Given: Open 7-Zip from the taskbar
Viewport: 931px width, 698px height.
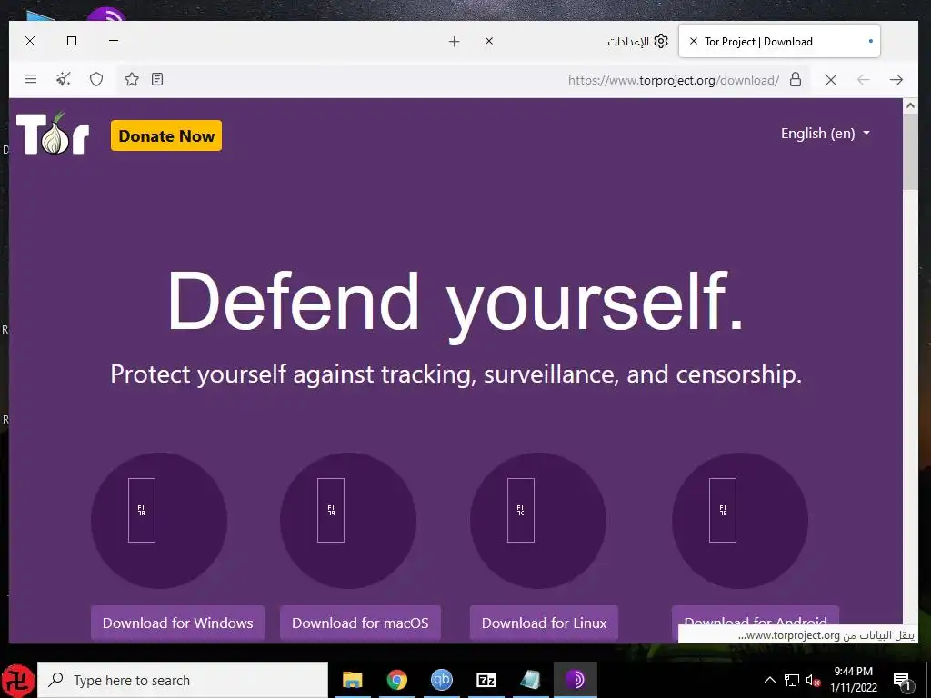Looking at the screenshot, I should point(486,680).
